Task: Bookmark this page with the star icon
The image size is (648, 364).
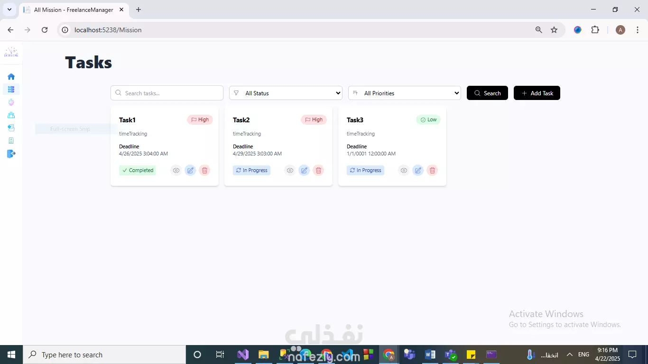Action: (554, 30)
